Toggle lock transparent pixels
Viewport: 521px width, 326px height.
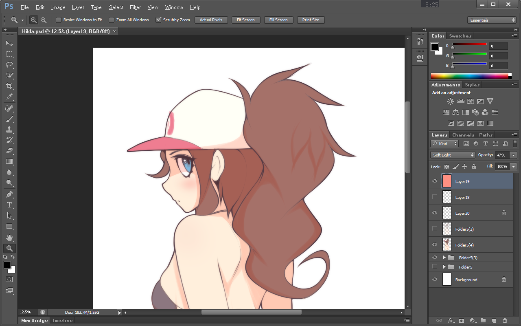[447, 167]
